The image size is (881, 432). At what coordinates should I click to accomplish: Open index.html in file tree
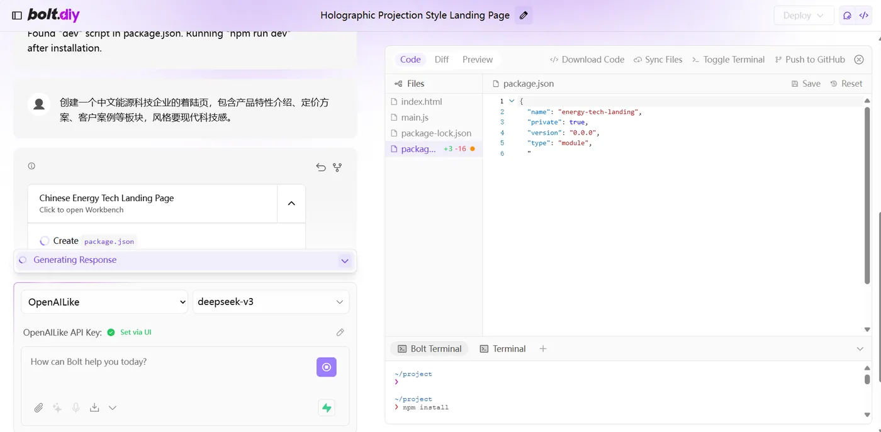pos(434,102)
